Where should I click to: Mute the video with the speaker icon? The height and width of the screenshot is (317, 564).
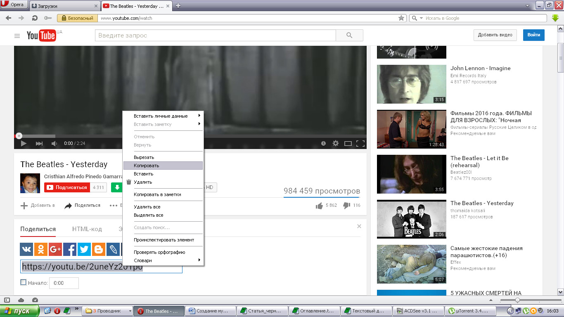tap(54, 143)
